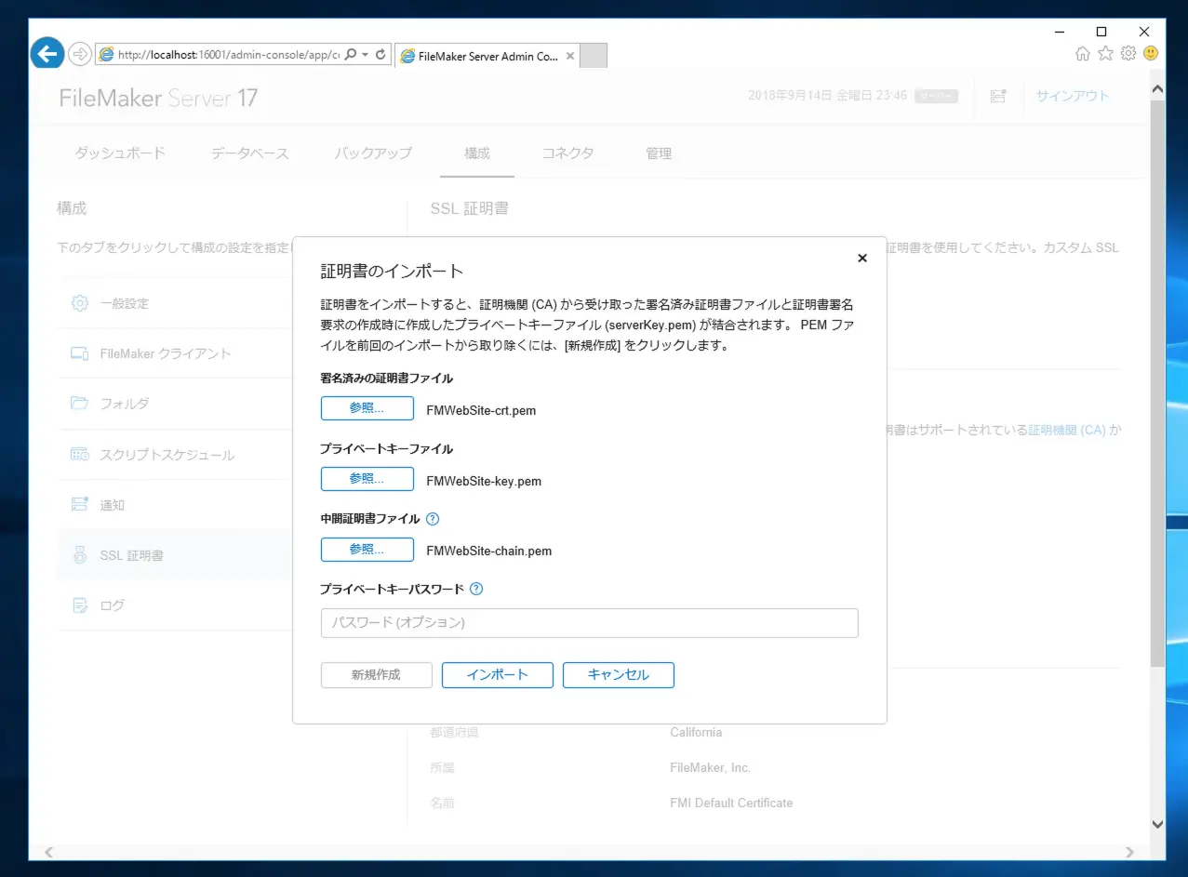Image resolution: width=1188 pixels, height=877 pixels.
Task: Open 一般設定 via the gear icon
Action: [x=79, y=302]
